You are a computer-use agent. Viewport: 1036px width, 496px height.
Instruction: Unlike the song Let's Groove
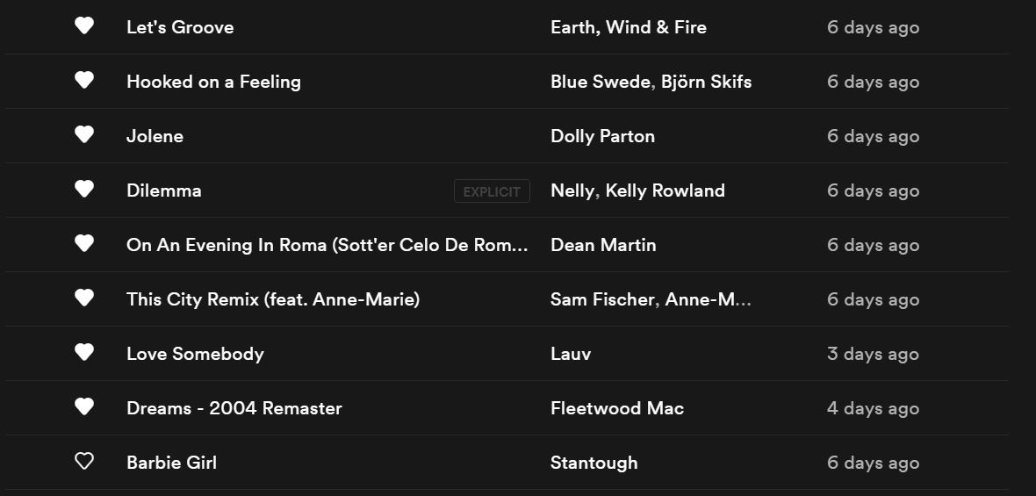coord(84,26)
